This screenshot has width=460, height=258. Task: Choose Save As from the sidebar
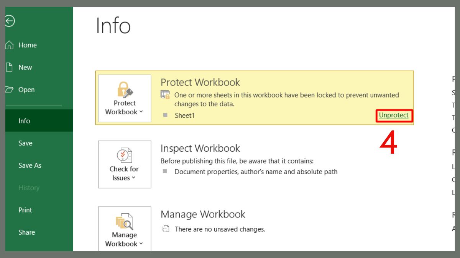click(x=30, y=165)
